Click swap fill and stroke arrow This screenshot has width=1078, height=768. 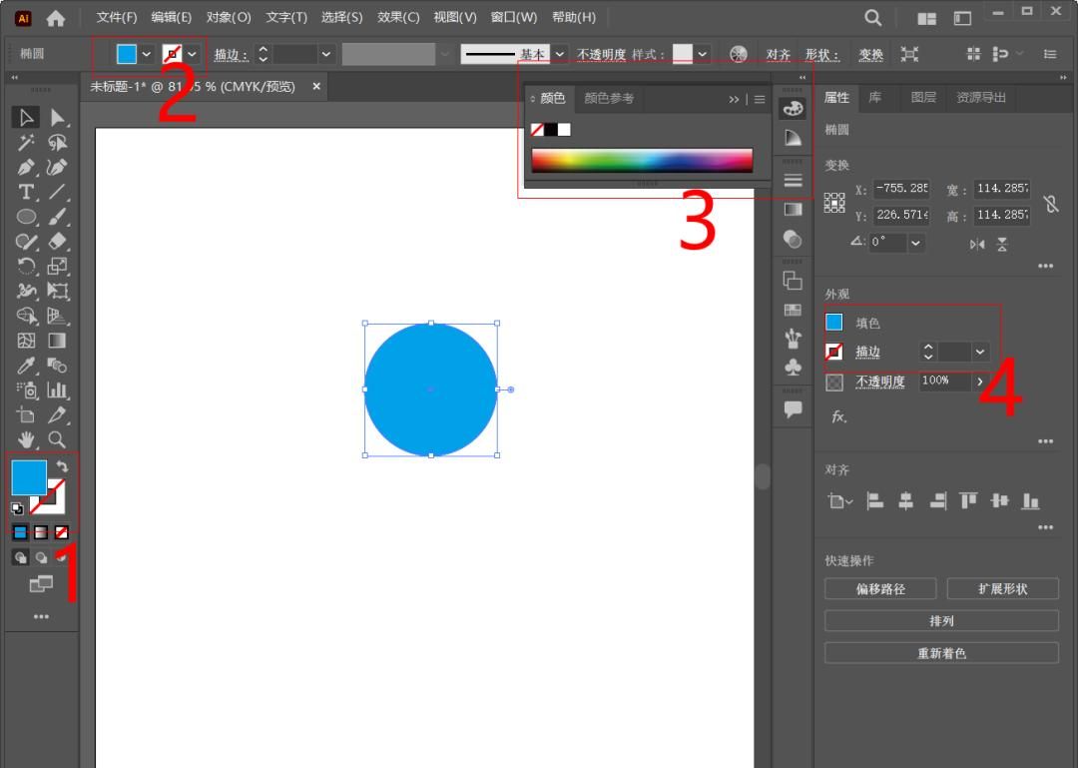(x=62, y=466)
